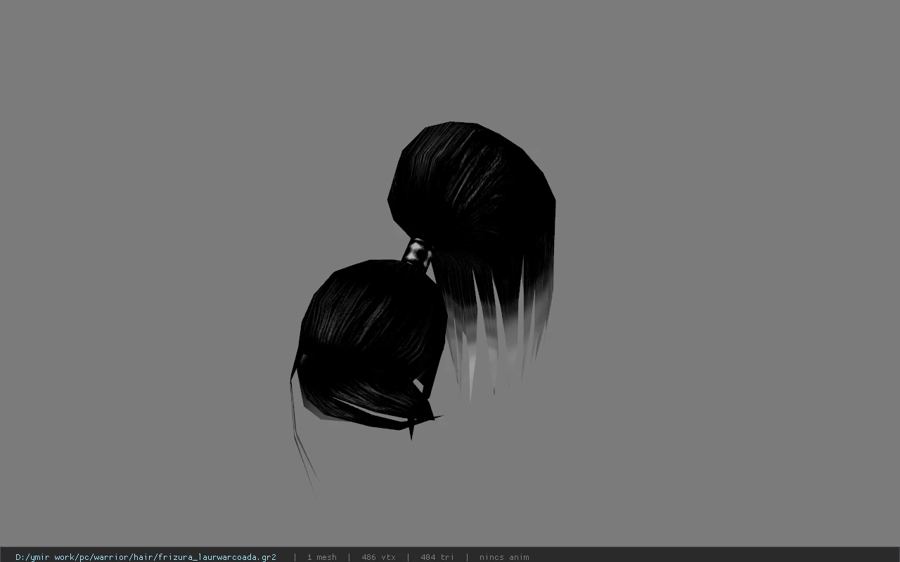Screen dimensions: 900x562
Task: Click the file path frizura_laurwarcoada.gr2 in status bar
Action: point(146,557)
